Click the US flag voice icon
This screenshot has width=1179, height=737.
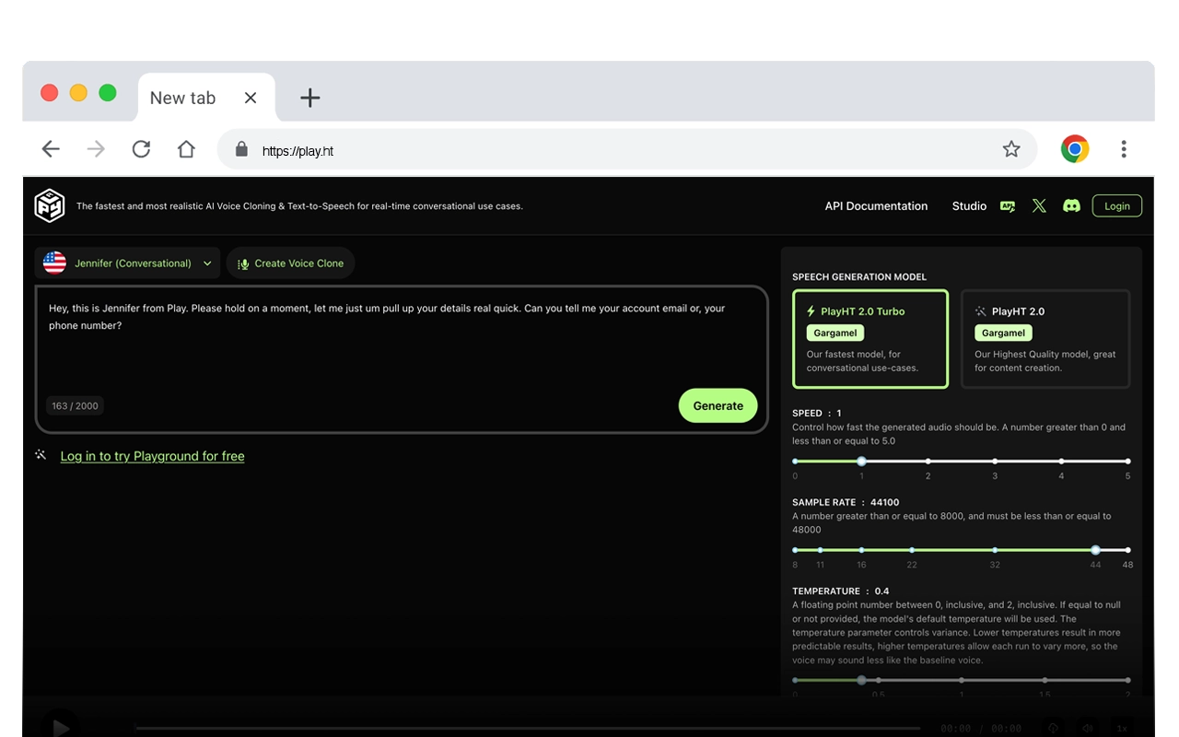click(55, 263)
